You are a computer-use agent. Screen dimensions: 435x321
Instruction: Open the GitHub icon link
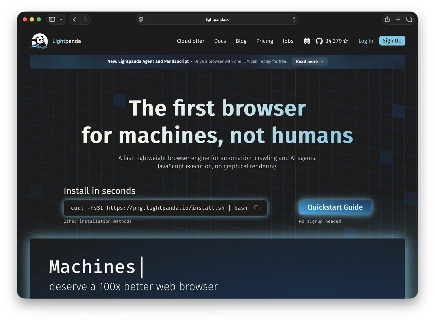click(x=319, y=41)
